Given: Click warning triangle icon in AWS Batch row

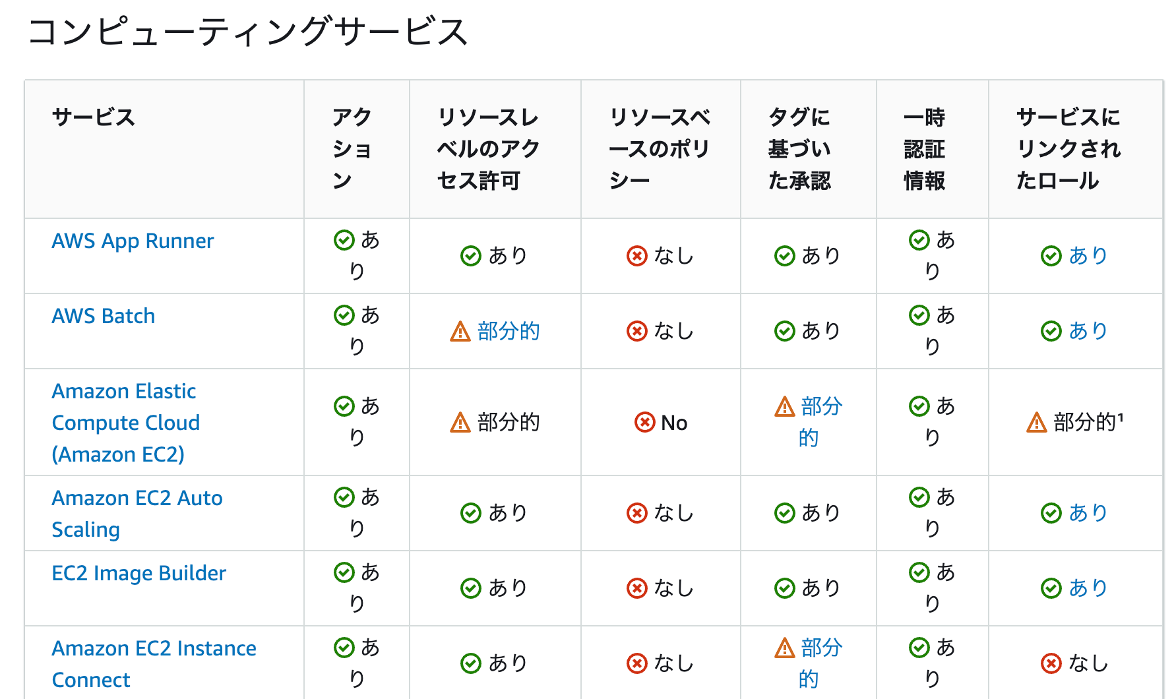Looking at the screenshot, I should (x=460, y=331).
